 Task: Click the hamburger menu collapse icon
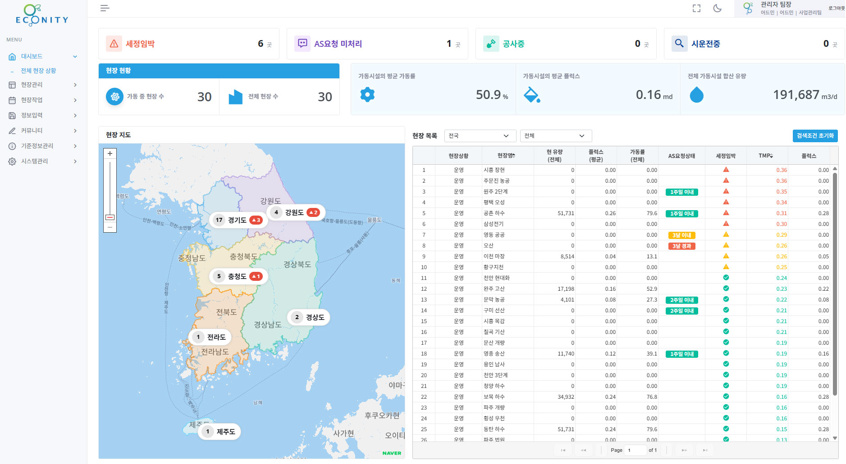[x=105, y=8]
